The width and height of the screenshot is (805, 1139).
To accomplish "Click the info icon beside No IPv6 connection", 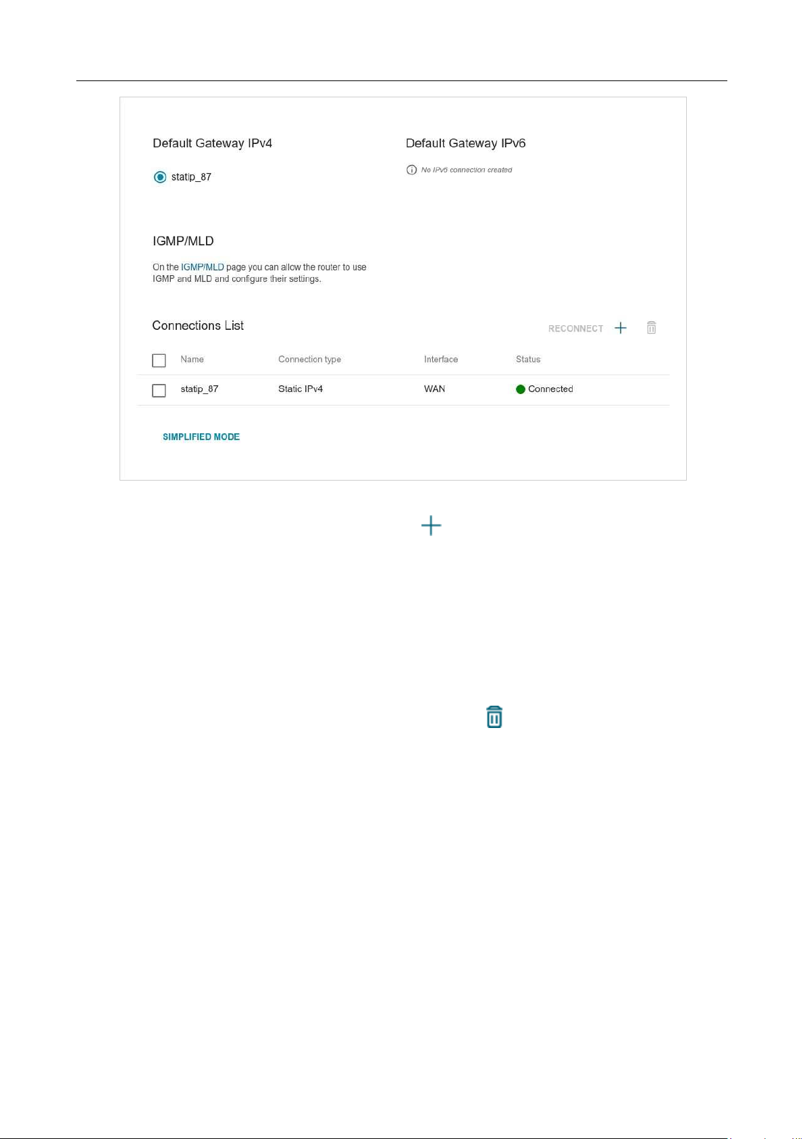I will [411, 170].
